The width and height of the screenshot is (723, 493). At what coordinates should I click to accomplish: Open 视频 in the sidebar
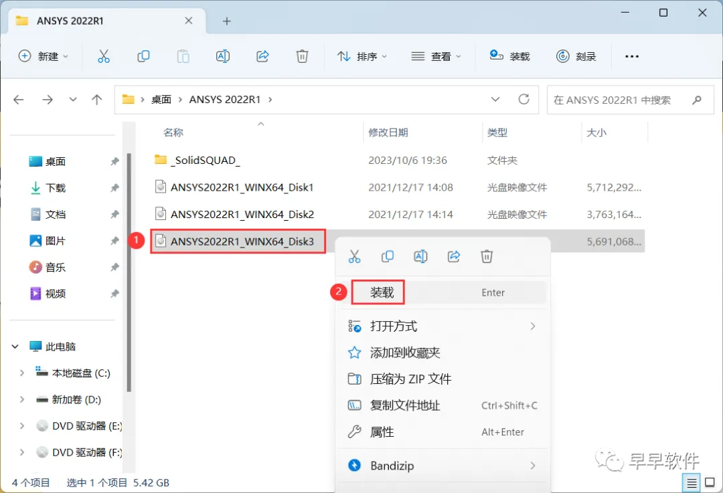[x=56, y=294]
